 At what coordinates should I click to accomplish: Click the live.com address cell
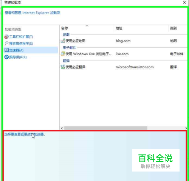(122, 54)
